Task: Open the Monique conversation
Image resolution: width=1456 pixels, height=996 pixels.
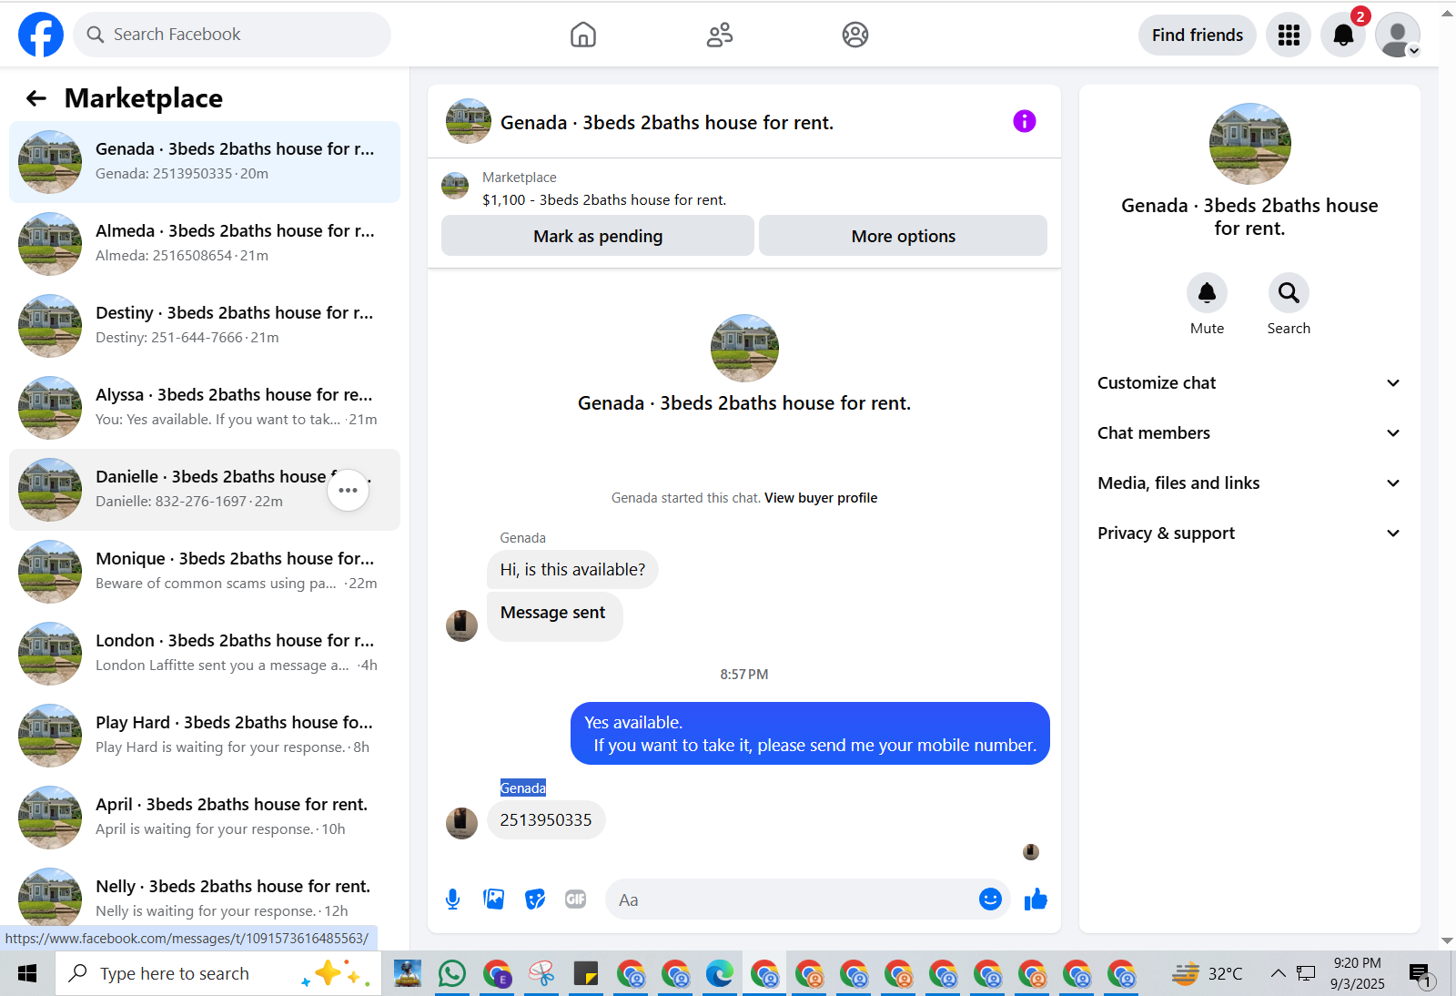Action: pyautogui.click(x=205, y=572)
